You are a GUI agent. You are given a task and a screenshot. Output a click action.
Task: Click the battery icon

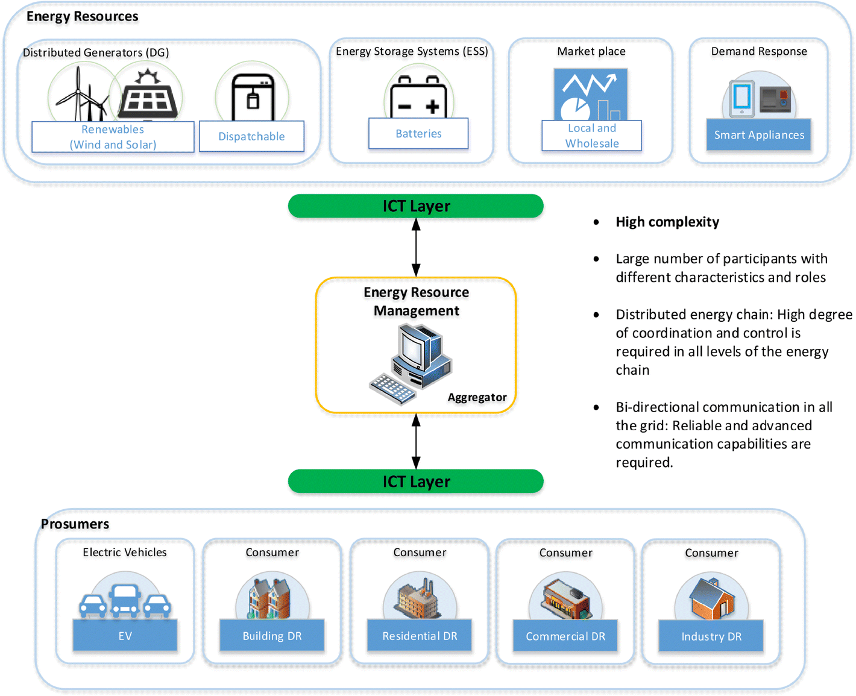point(418,97)
